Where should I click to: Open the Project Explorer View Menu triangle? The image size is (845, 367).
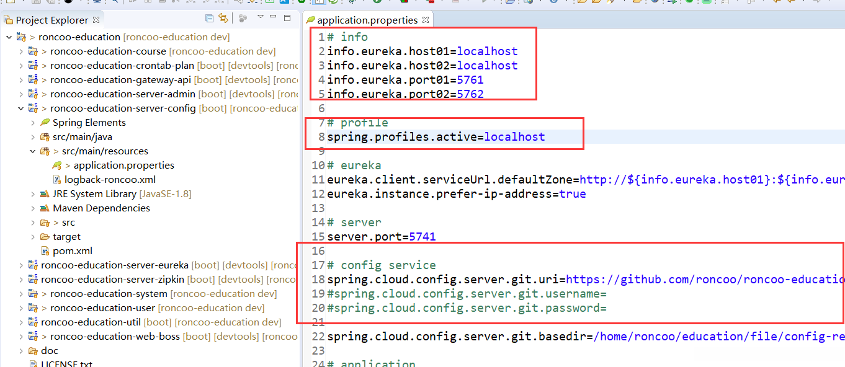pos(261,17)
